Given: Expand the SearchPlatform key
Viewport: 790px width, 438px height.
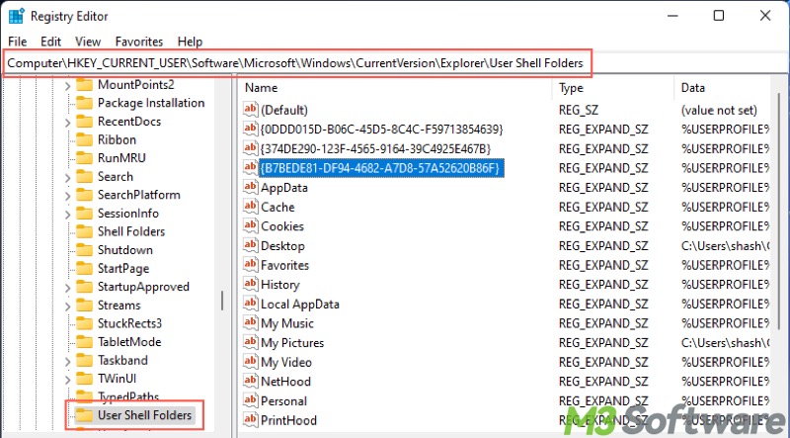Looking at the screenshot, I should click(67, 196).
